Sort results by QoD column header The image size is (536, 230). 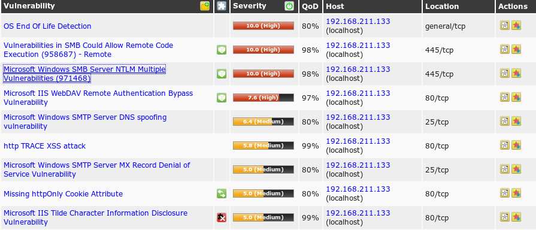click(x=310, y=6)
